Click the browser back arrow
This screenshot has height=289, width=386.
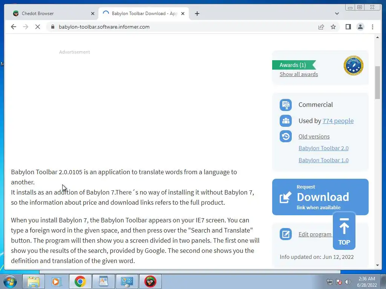coord(14,27)
